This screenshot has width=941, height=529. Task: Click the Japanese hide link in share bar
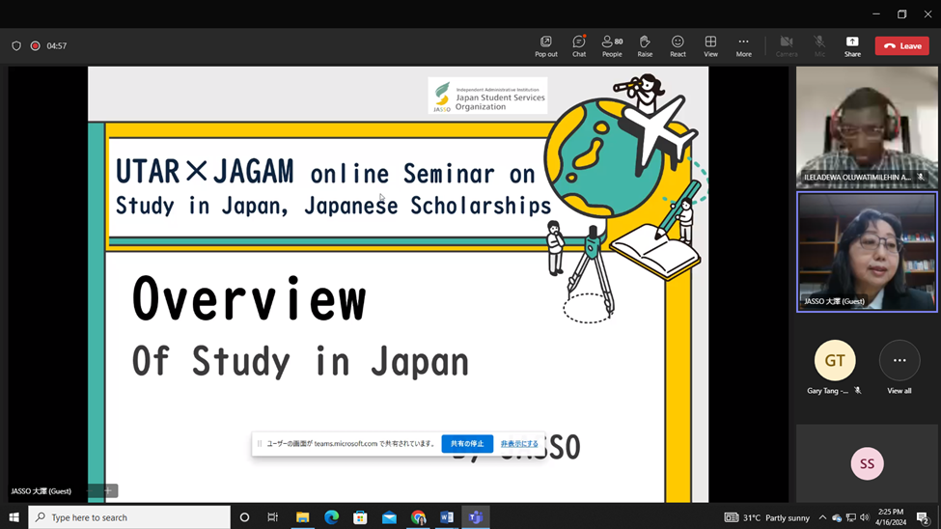519,444
